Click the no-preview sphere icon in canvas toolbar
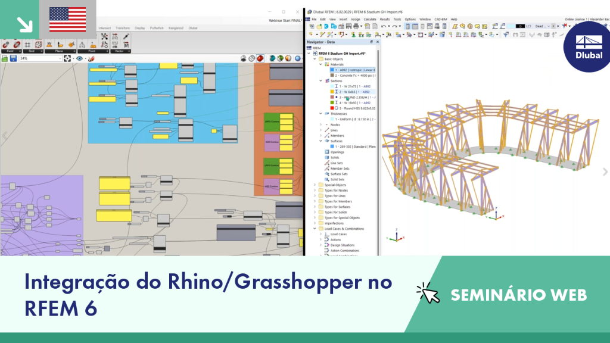Viewport: 610px width, 343px height. [244, 58]
